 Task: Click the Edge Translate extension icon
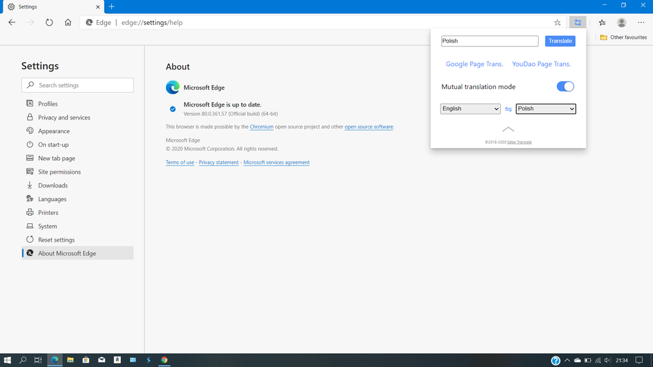pos(577,22)
